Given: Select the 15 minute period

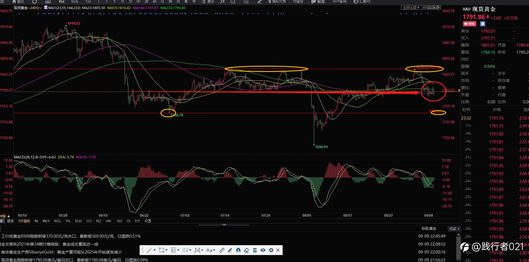Looking at the screenshot, I should (122, 1).
